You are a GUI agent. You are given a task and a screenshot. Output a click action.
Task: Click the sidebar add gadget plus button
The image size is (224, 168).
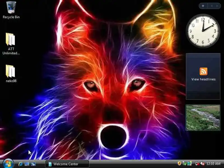click(x=203, y=6)
